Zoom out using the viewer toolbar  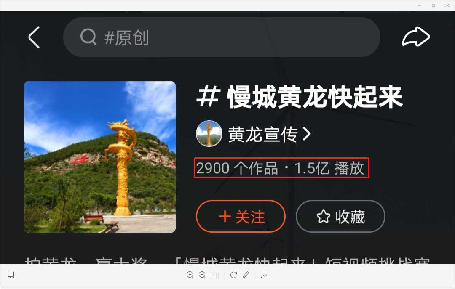[x=203, y=275]
